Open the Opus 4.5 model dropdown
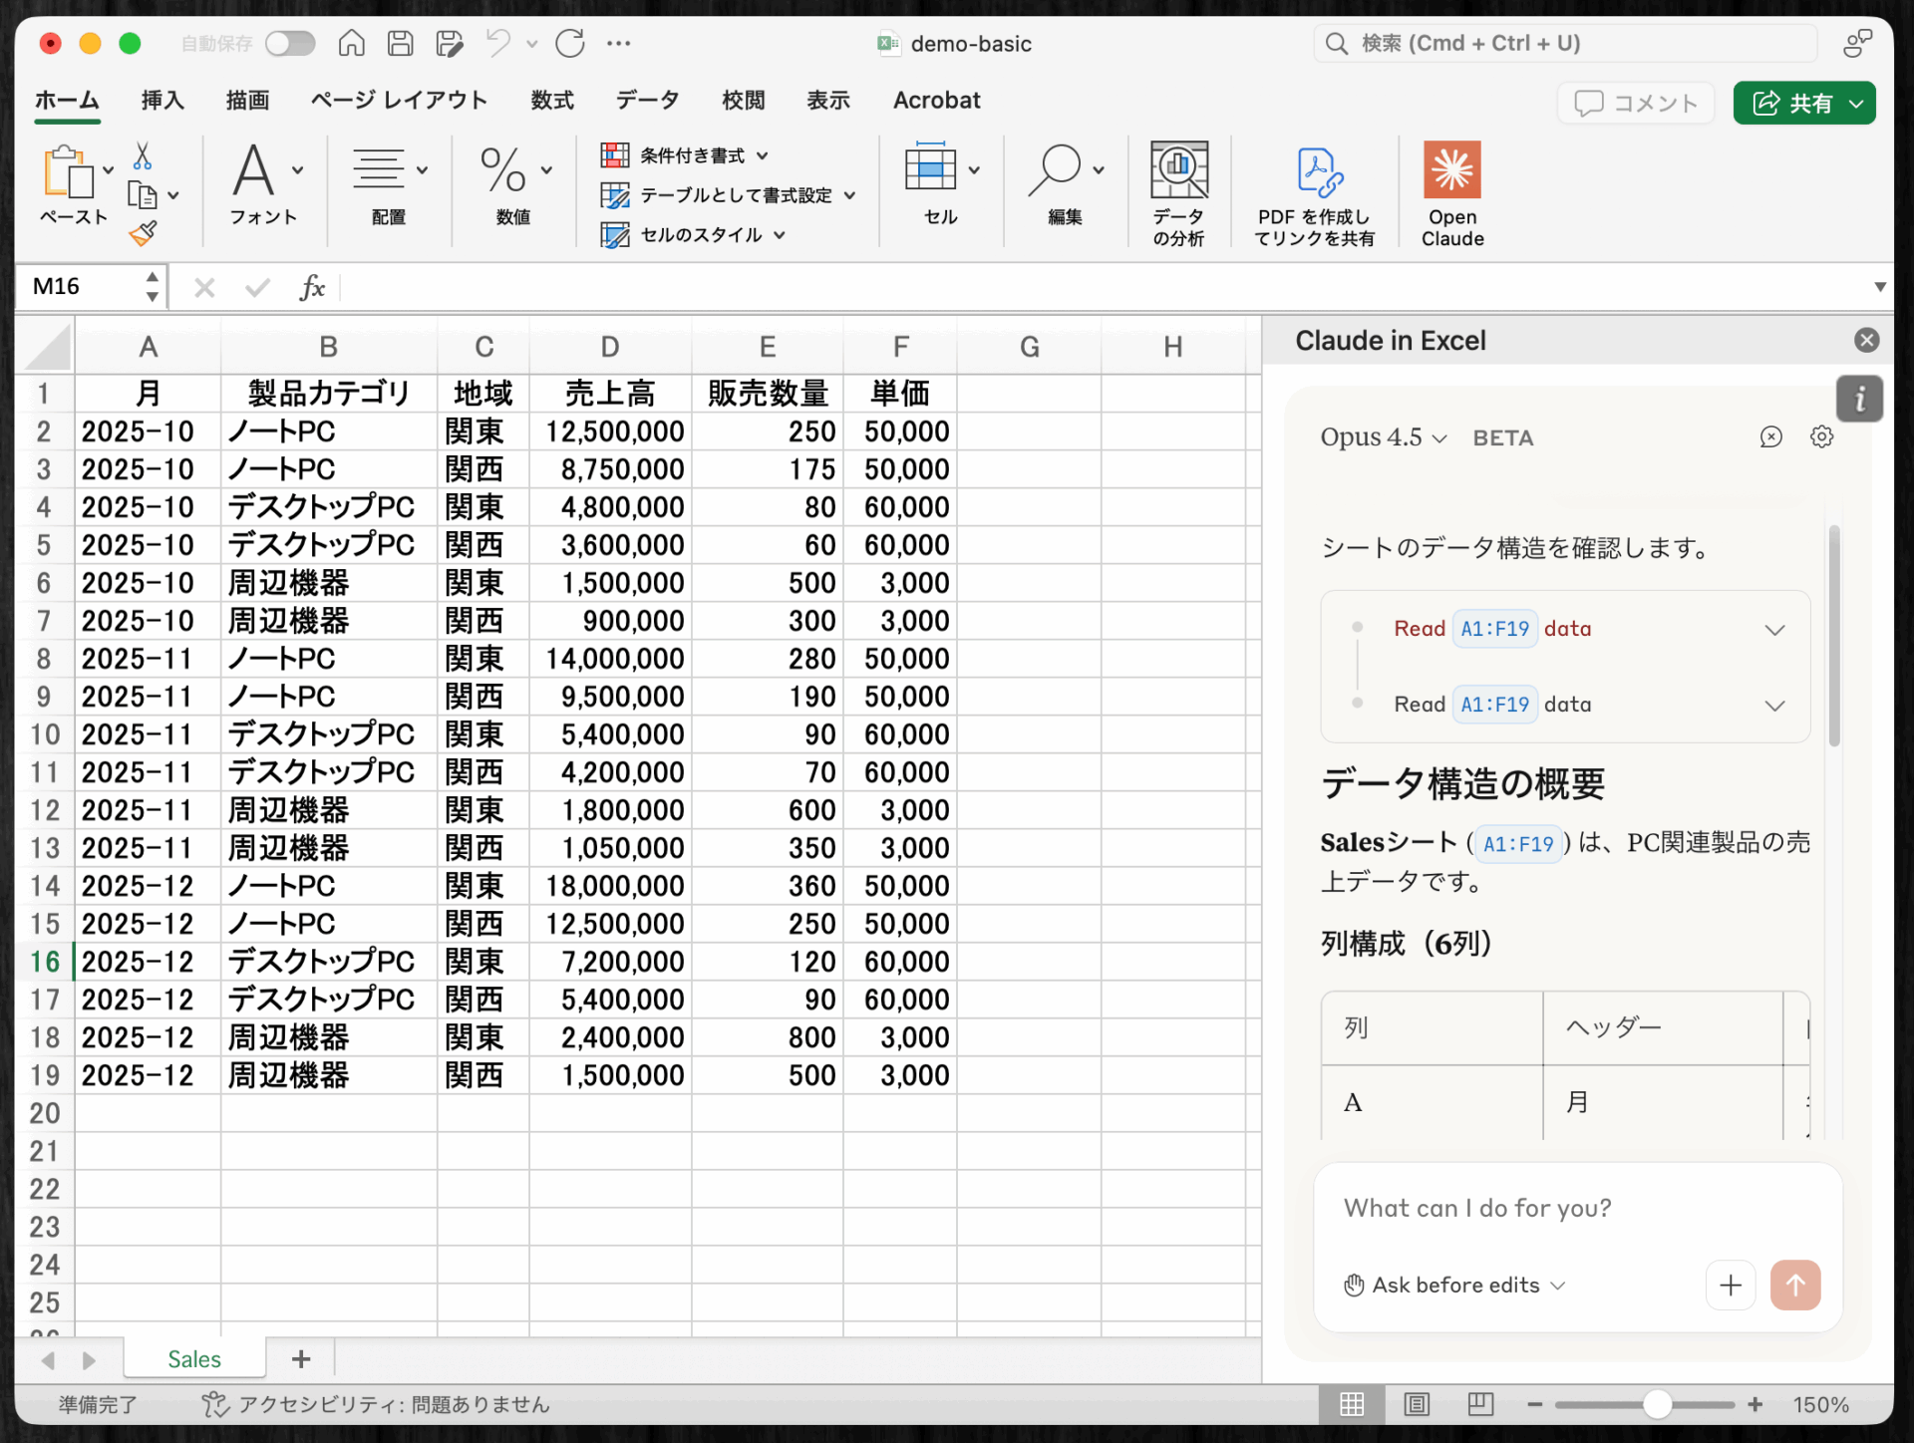The image size is (1914, 1443). coord(1383,437)
